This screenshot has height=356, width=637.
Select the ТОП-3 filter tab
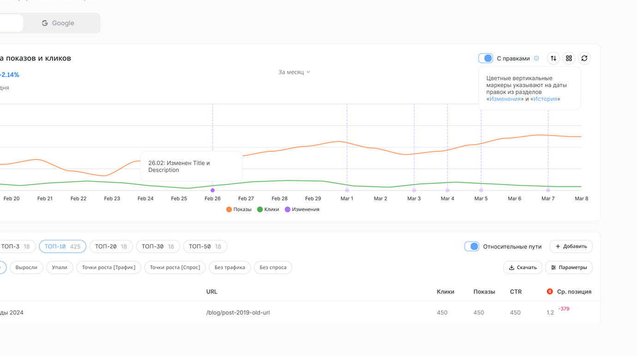tap(18, 246)
